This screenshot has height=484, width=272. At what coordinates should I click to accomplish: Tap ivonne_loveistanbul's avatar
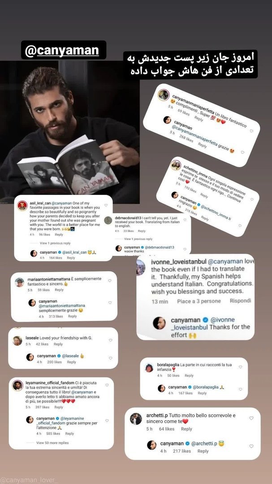(x=141, y=267)
